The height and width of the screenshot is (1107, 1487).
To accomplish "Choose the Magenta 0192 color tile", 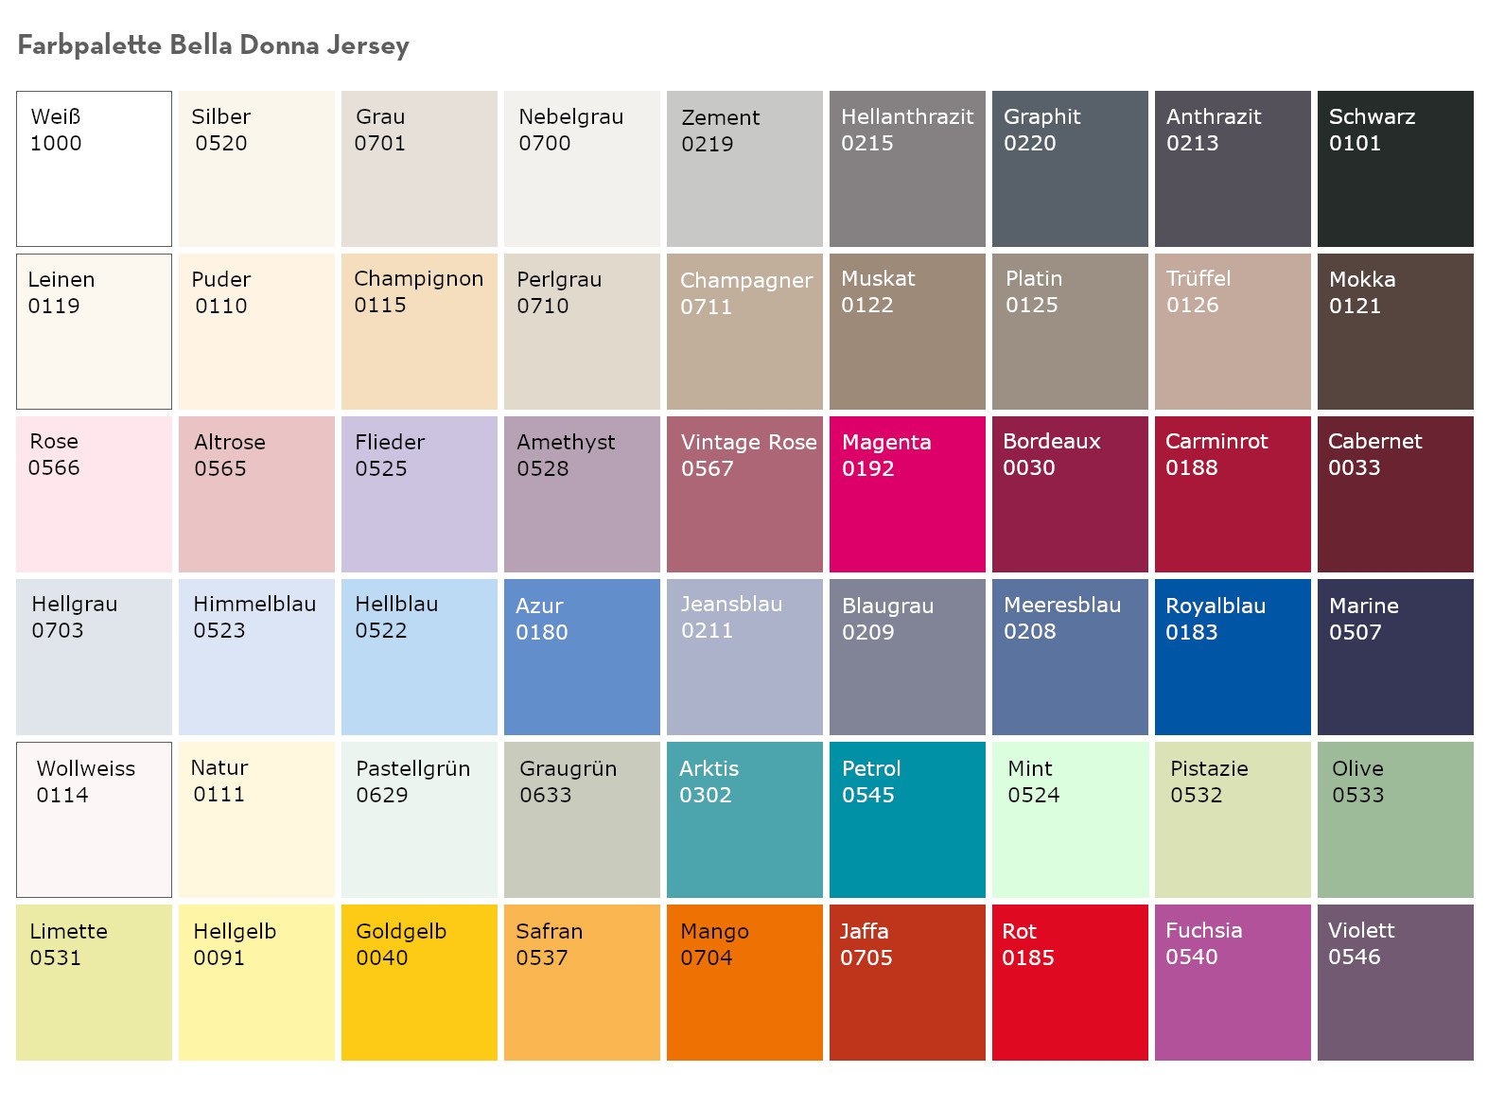I will pos(907,494).
